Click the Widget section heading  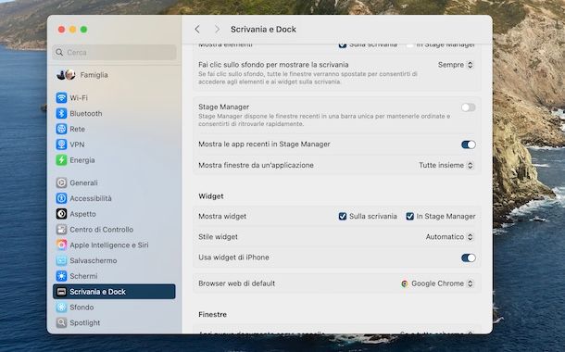click(x=211, y=196)
